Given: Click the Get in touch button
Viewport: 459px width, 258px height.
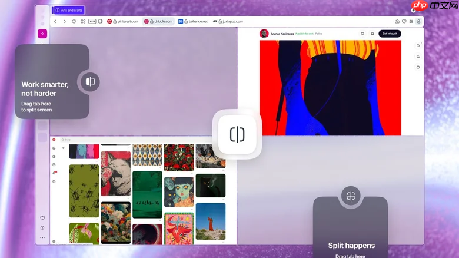Looking at the screenshot, I should (390, 34).
